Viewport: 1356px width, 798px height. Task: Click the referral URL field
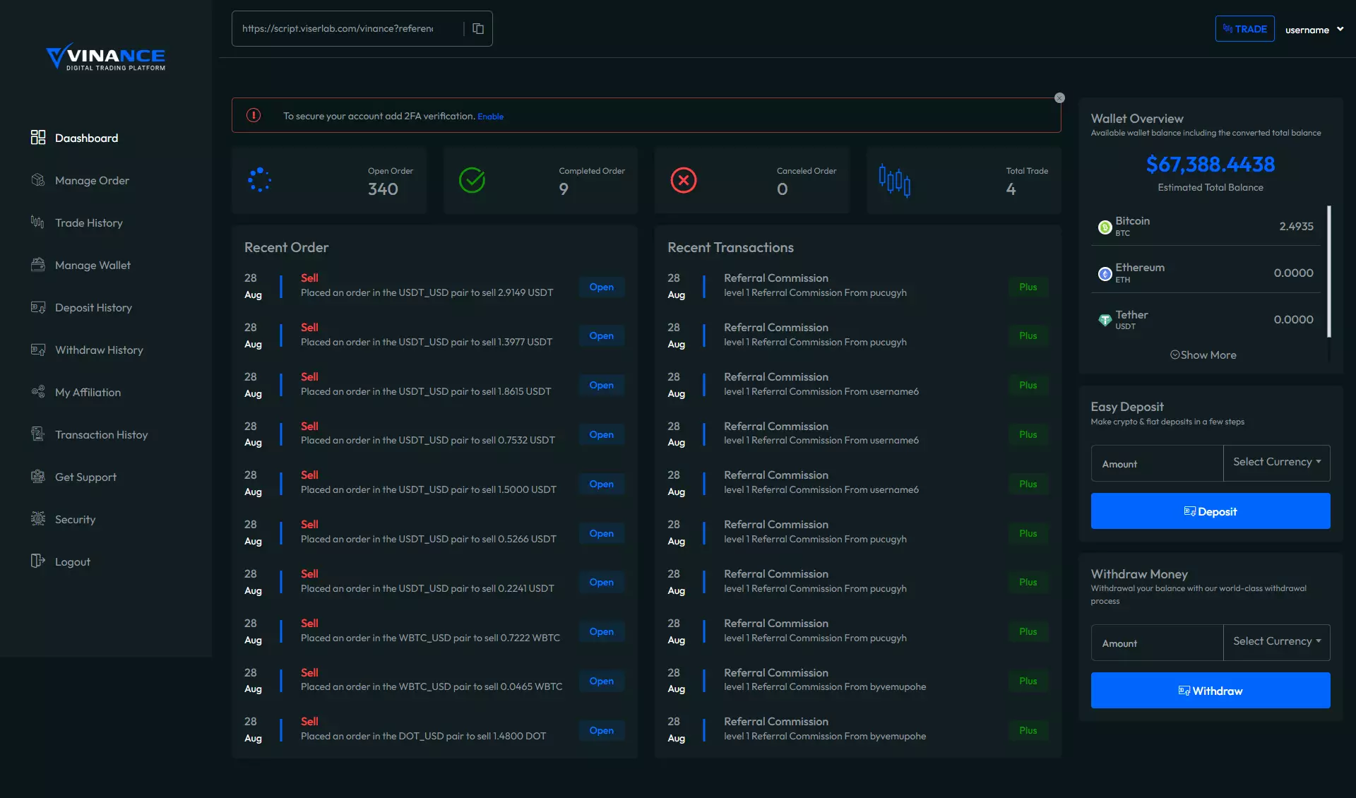(346, 29)
